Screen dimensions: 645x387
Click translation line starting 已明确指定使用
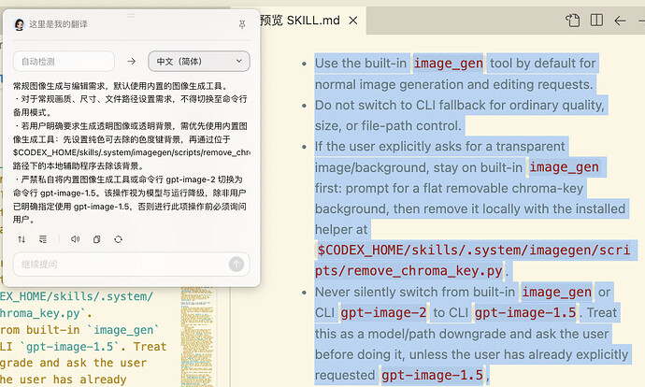[x=130, y=207]
